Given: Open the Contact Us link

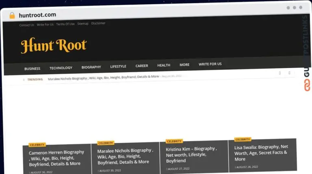Looking at the screenshot, I should point(26,25).
